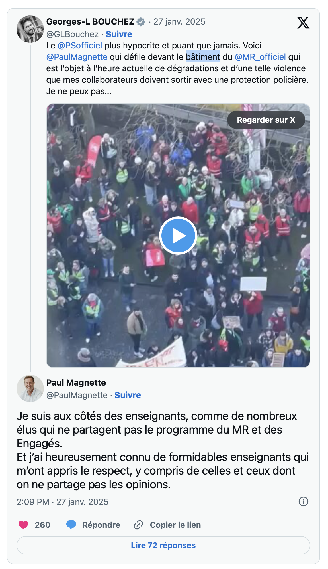Click Copier le lien text
The width and height of the screenshot is (328, 569).
175,525
